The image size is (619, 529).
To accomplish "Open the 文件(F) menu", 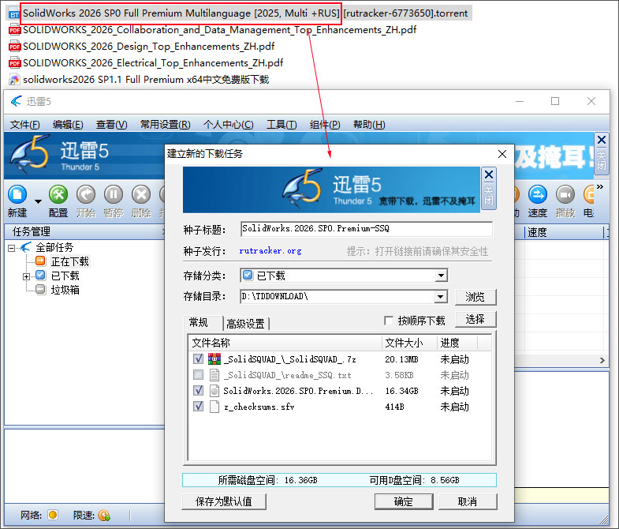I will point(24,125).
